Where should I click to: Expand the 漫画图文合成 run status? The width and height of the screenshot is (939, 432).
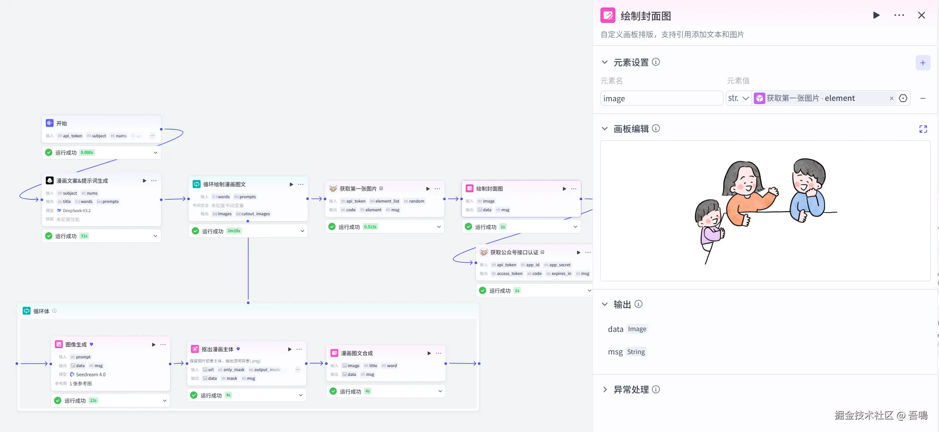coord(440,391)
